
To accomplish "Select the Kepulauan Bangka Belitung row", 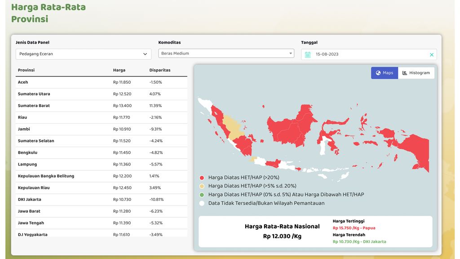I will pos(101,176).
